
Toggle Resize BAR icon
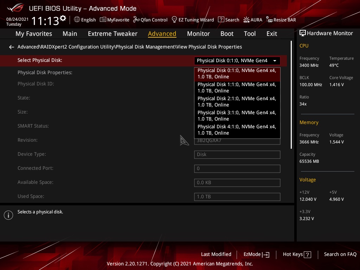(x=269, y=20)
